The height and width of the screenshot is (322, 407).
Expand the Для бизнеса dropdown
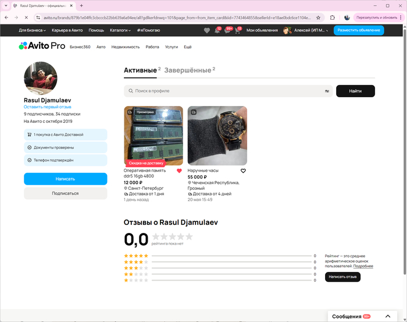pyautogui.click(x=32, y=30)
